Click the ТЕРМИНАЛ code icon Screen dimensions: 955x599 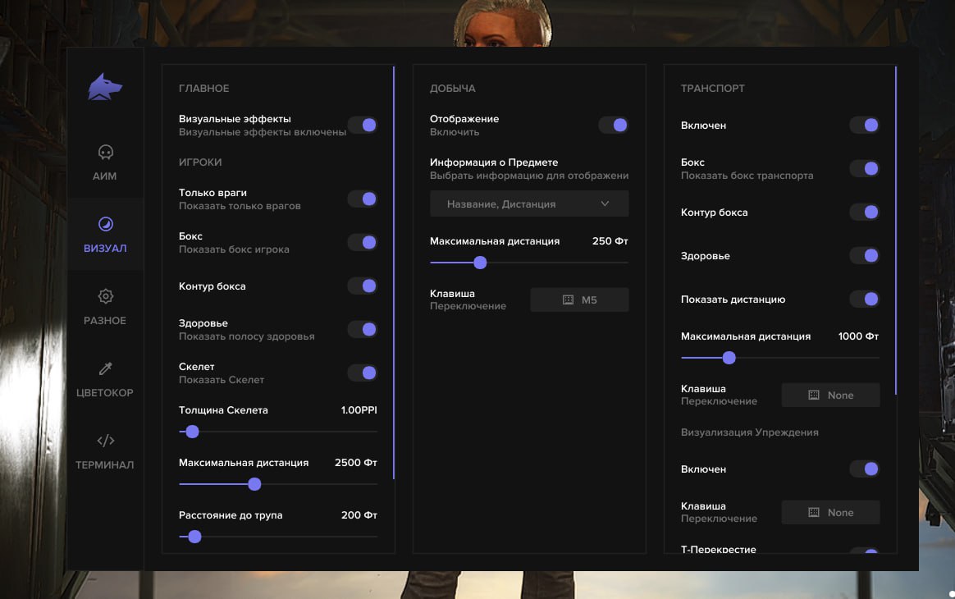[105, 440]
